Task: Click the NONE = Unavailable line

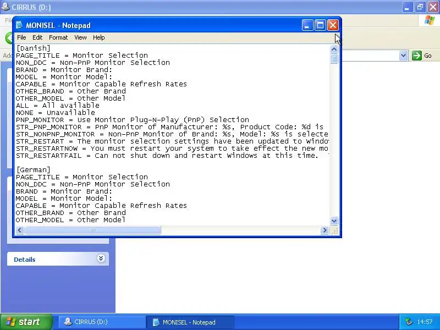Action: point(56,113)
